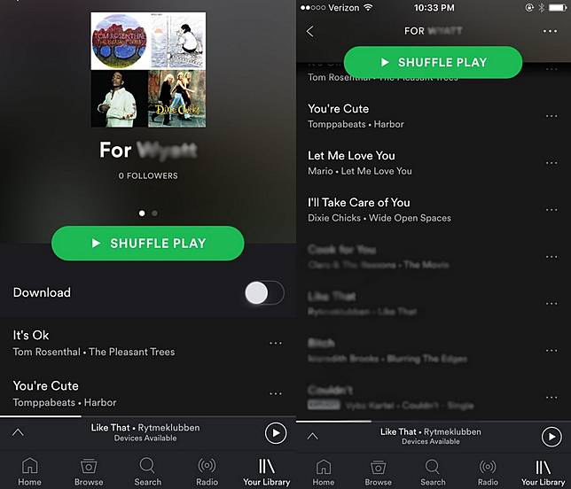The image size is (571, 489).
Task: Click the playback progress bar in the left screen
Action: click(x=148, y=416)
